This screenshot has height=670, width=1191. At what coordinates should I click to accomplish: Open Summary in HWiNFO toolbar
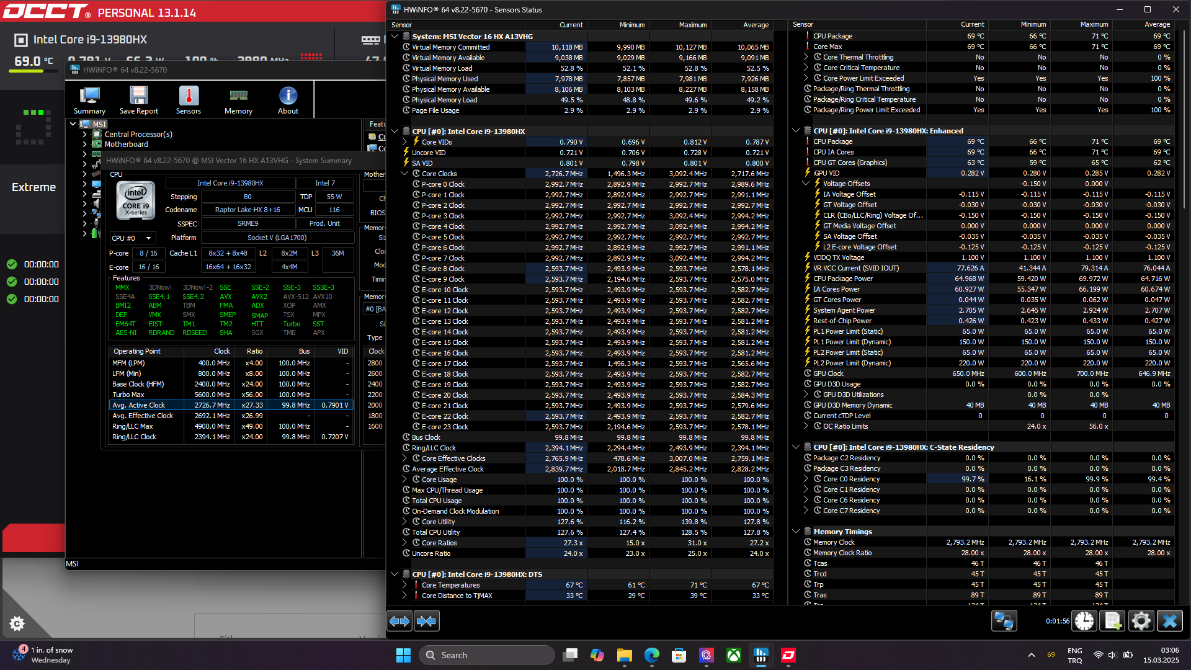coord(89,100)
